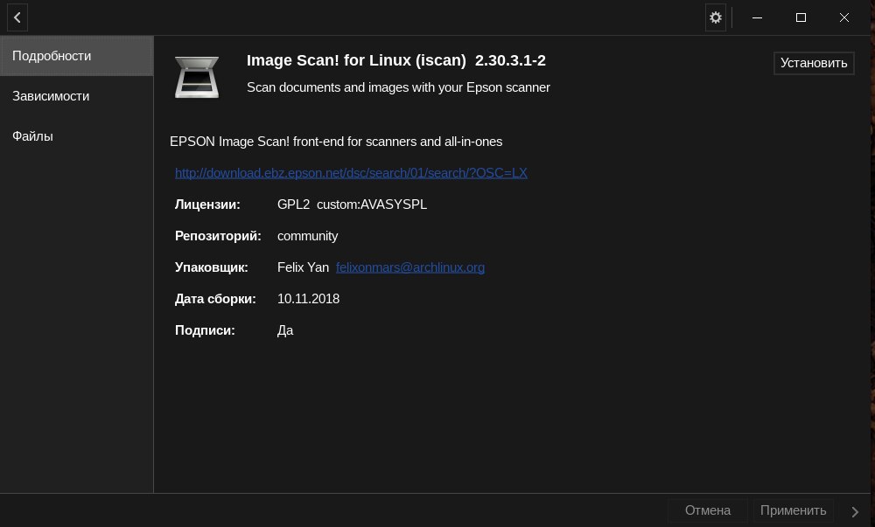This screenshot has height=527, width=875.
Task: Click the Применить button
Action: pyautogui.click(x=793, y=510)
